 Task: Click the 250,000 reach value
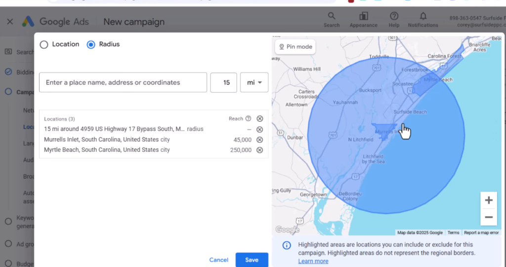pos(241,150)
